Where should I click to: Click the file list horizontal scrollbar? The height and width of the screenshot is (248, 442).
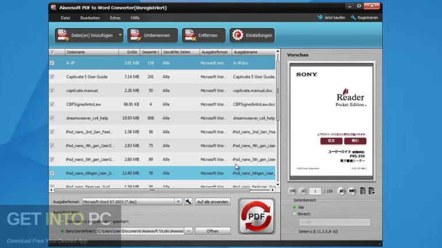click(152, 190)
